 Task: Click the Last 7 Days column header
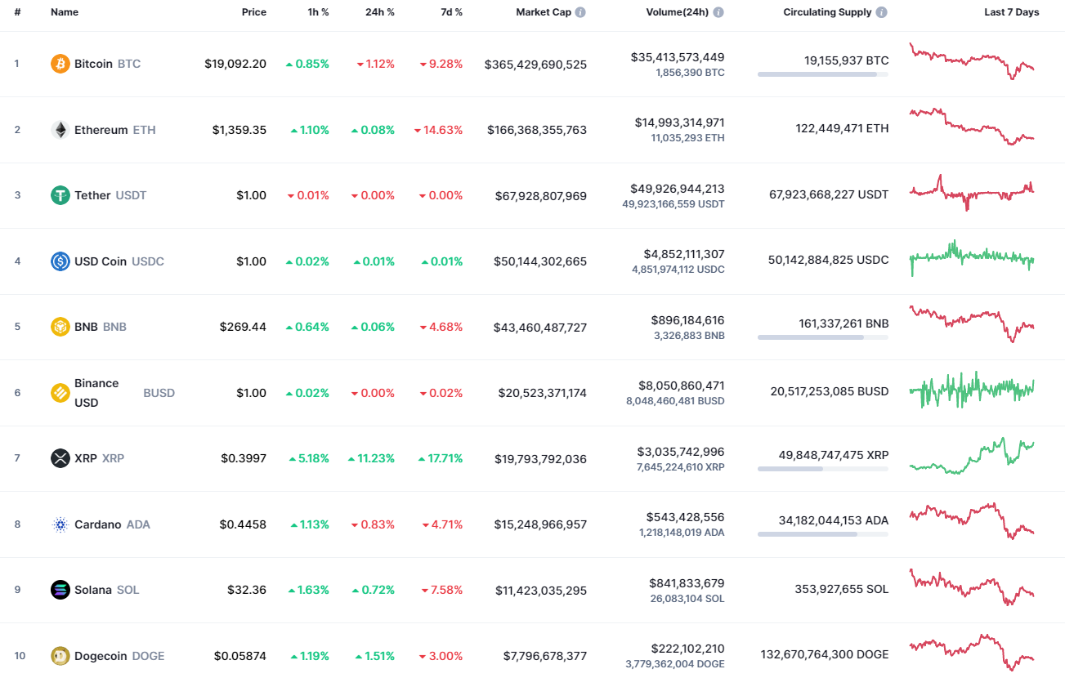(x=1012, y=11)
